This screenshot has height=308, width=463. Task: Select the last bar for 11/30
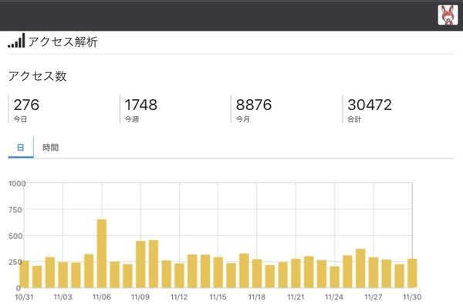pos(412,273)
